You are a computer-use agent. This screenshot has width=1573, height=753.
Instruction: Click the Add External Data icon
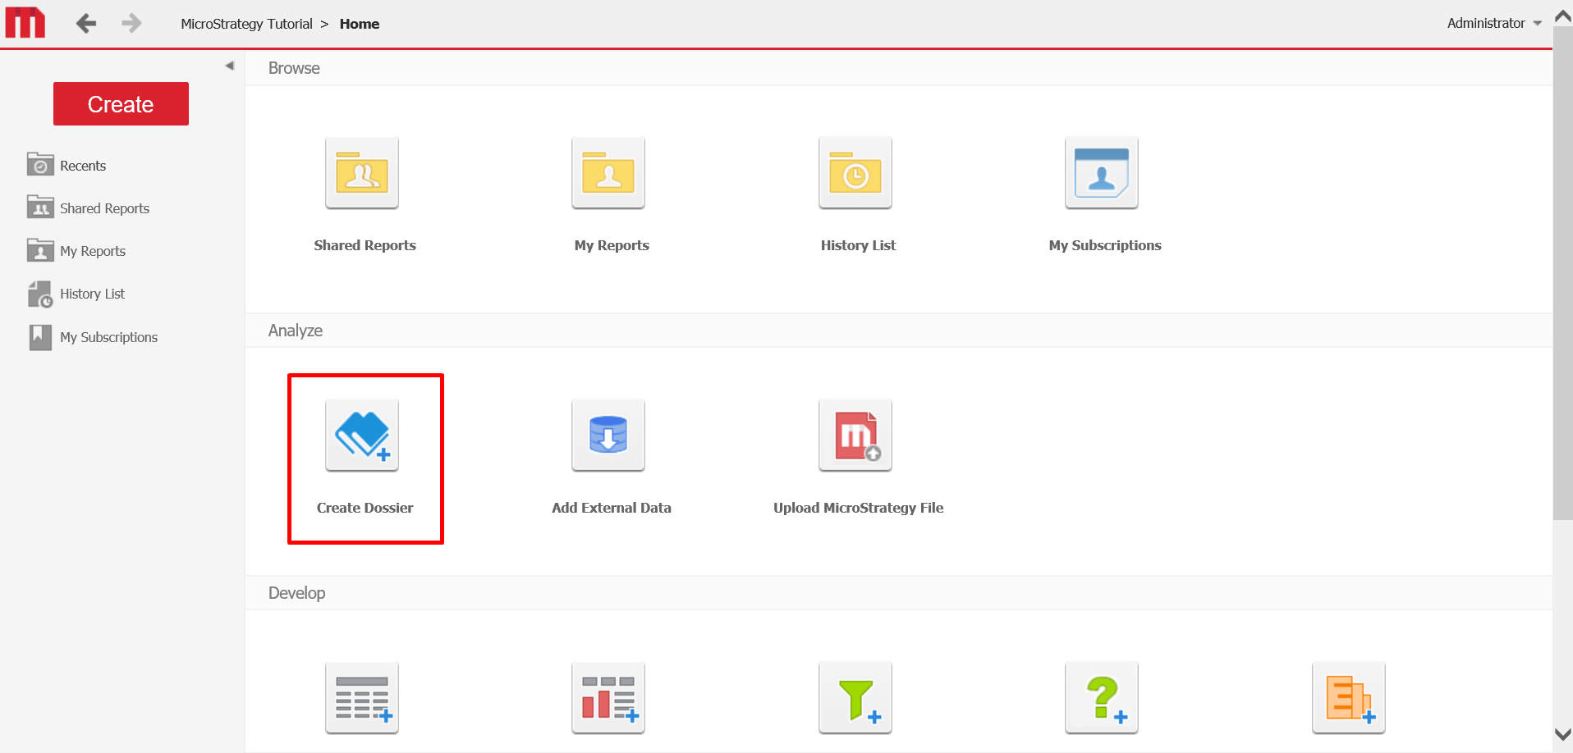(x=608, y=436)
